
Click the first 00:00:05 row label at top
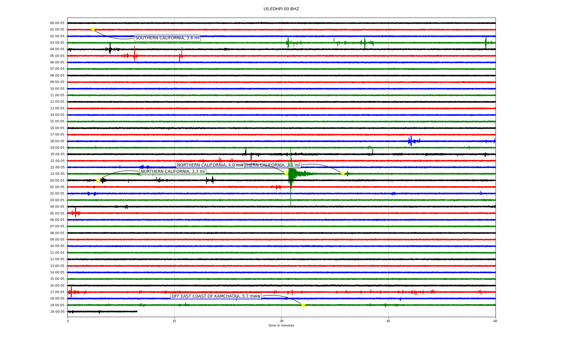tap(57, 23)
